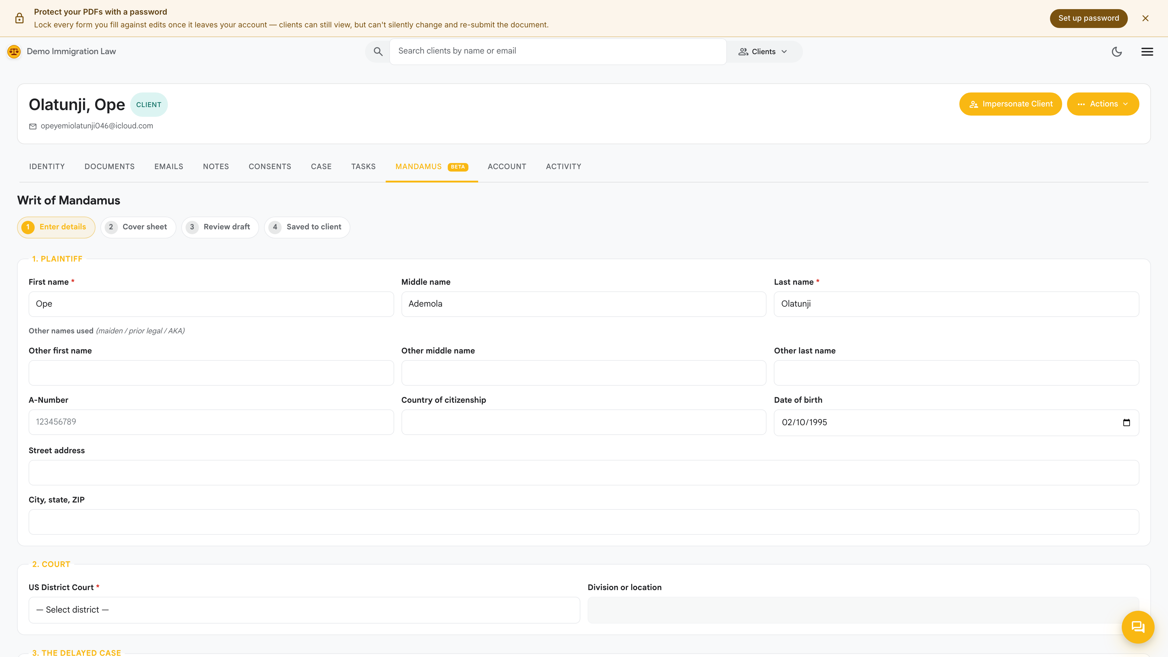Click the Last name field containing Olatunji
This screenshot has height=657, width=1168.
956,304
